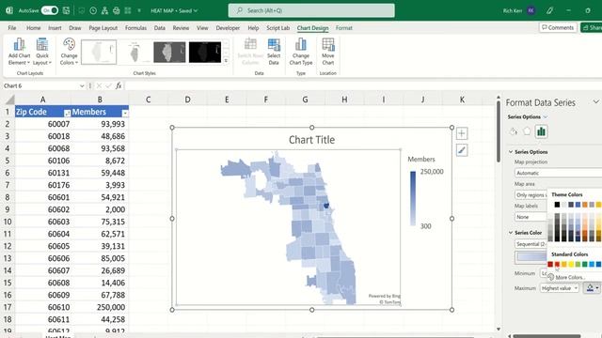This screenshot has width=602, height=338.
Task: Click the Chart Elements plus button
Action: [462, 133]
